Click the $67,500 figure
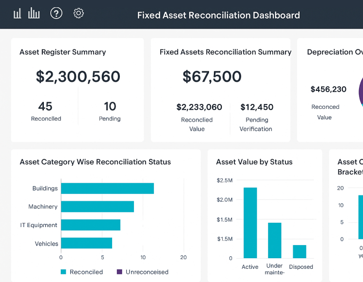Viewport: 363px width, 282px height. coord(212,76)
